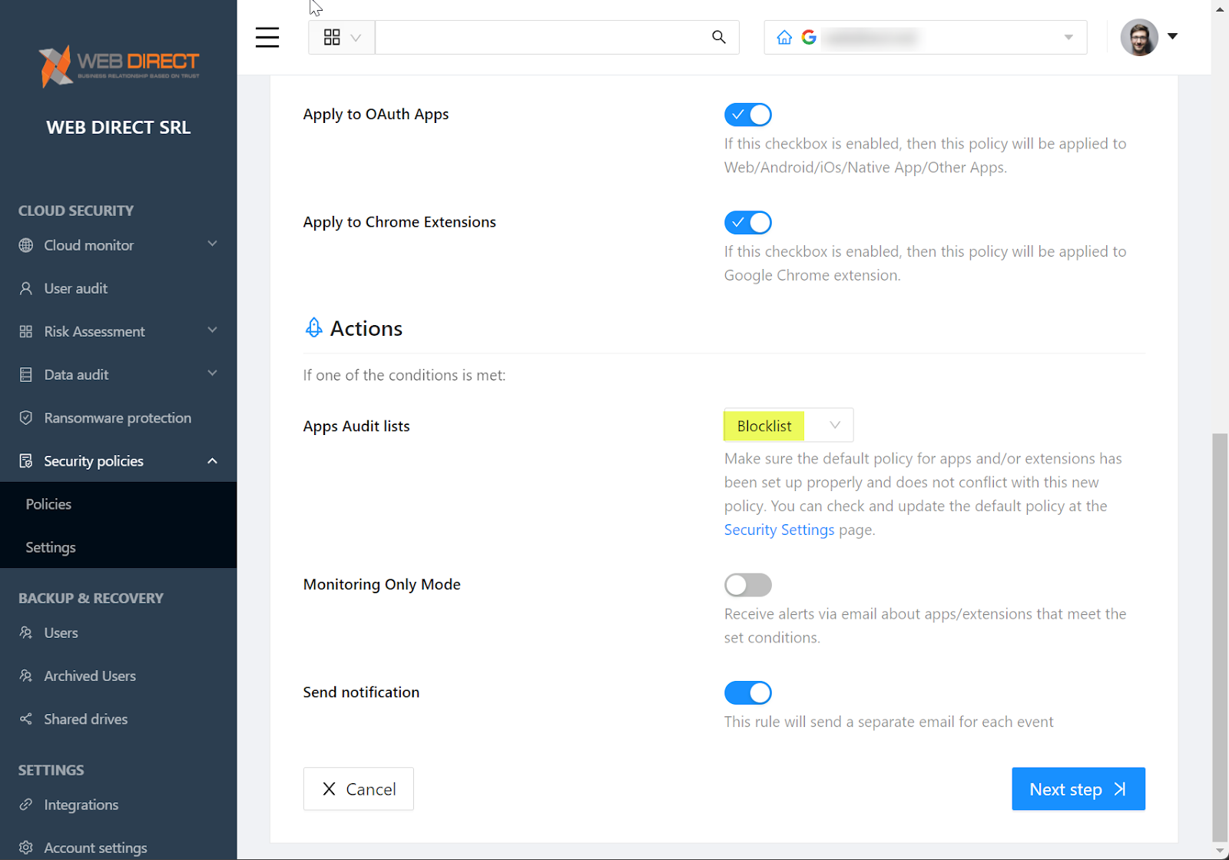Click the Web Direct logo

(118, 66)
